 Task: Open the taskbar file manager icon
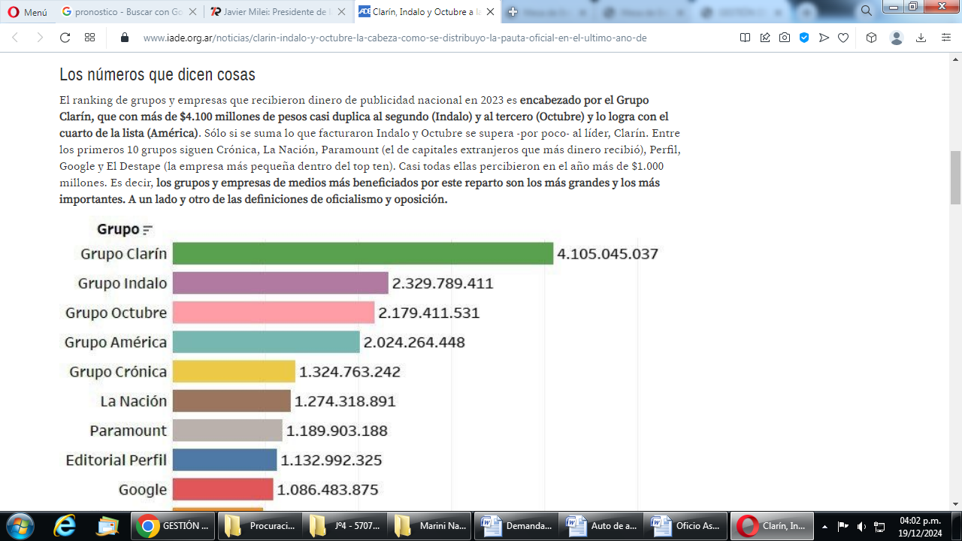point(107,525)
